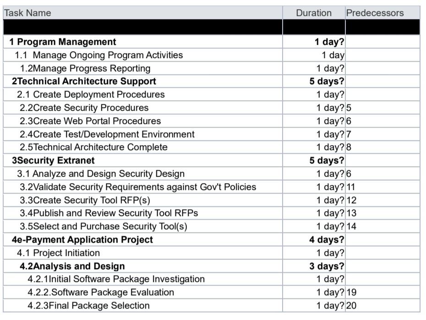The width and height of the screenshot is (426, 320).
Task: Select Create Test/Development Environment task
Action: (107, 134)
